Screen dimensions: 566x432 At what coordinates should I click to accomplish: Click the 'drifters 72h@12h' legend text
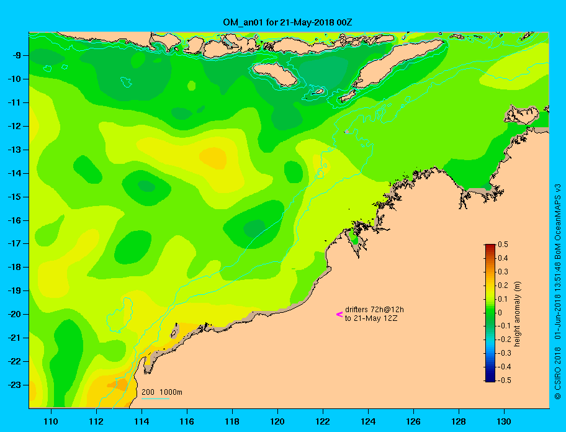pos(374,310)
